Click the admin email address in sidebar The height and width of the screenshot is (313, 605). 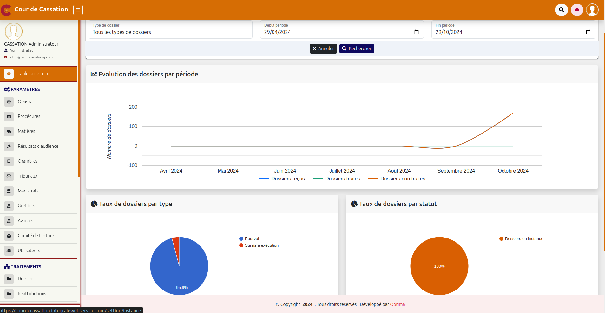point(31,57)
